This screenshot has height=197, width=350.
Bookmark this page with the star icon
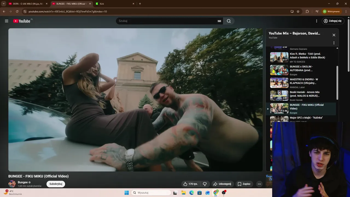298,11
